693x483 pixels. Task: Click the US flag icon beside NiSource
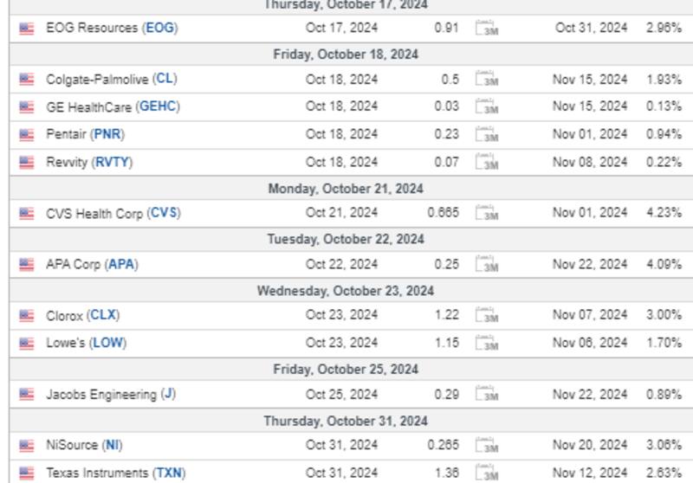pyautogui.click(x=27, y=446)
